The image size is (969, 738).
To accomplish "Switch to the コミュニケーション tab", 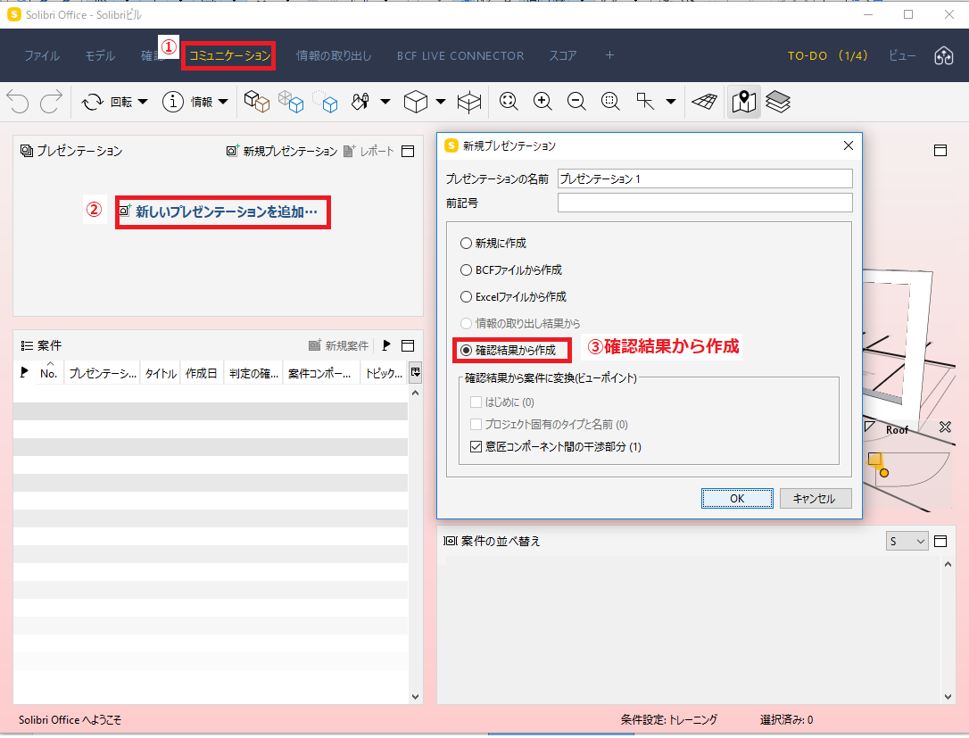I will pos(229,55).
